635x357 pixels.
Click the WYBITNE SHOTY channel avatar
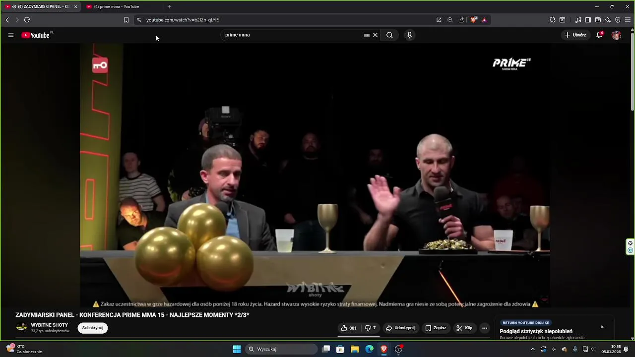click(21, 328)
